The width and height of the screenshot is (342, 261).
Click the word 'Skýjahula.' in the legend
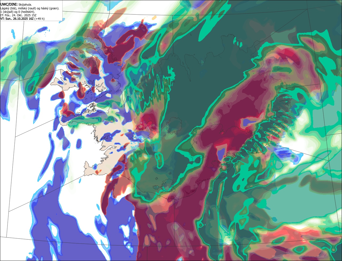25,5
